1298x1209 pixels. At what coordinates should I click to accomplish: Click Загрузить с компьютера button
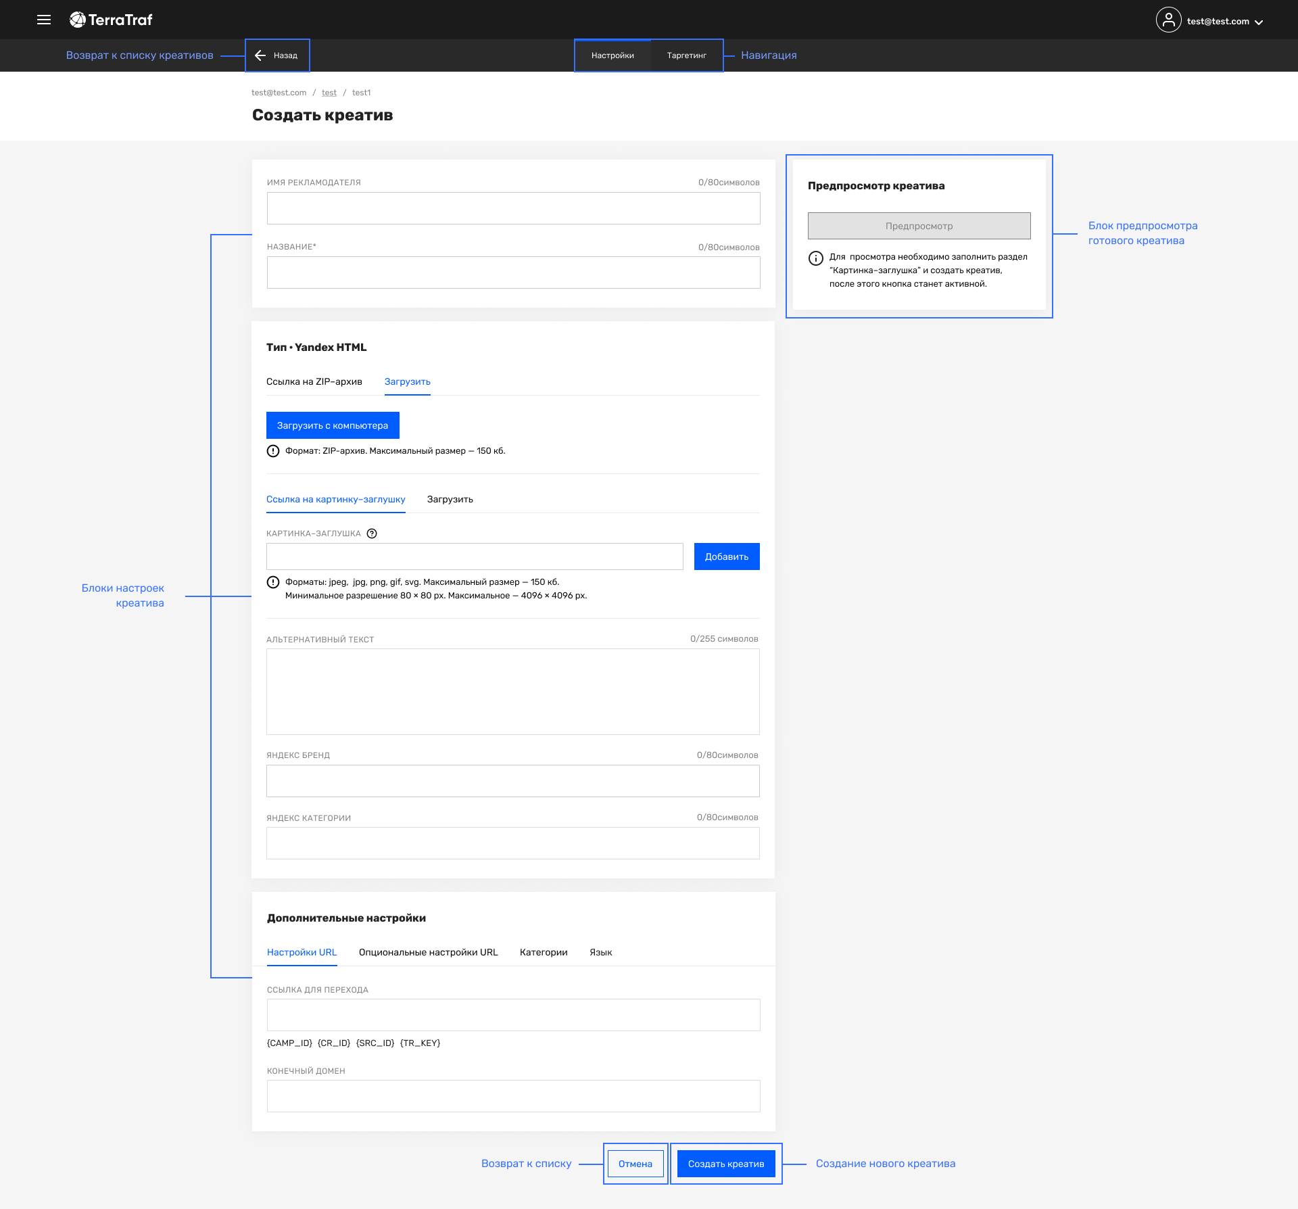tap(333, 425)
